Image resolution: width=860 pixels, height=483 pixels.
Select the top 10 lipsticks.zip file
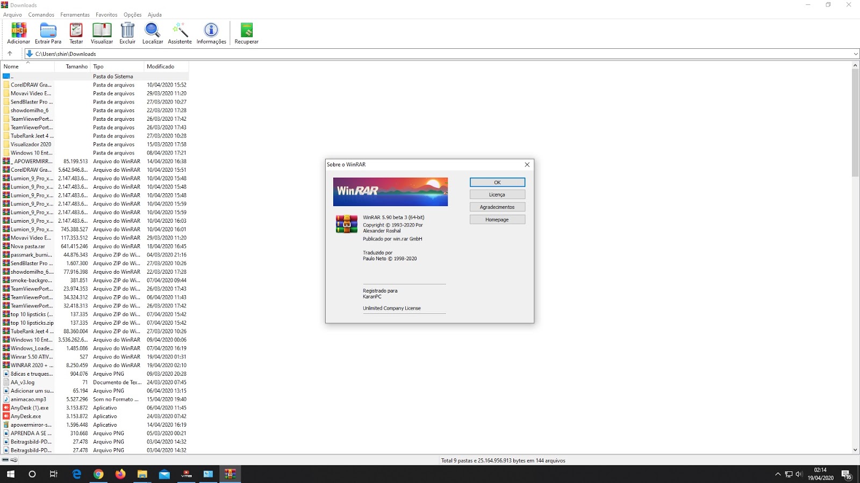pyautogui.click(x=95, y=323)
